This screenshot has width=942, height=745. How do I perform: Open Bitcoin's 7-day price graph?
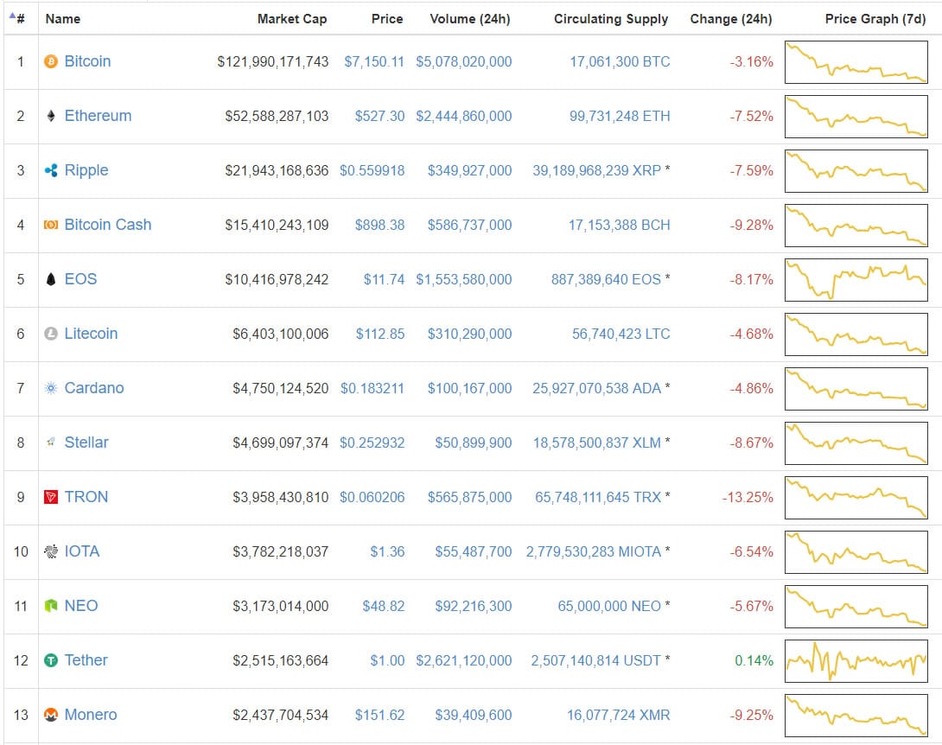856,62
